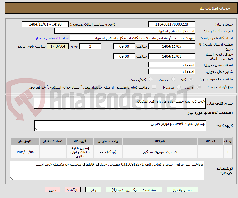
Task: Click the کد کالا column header
Action: (210, 141)
